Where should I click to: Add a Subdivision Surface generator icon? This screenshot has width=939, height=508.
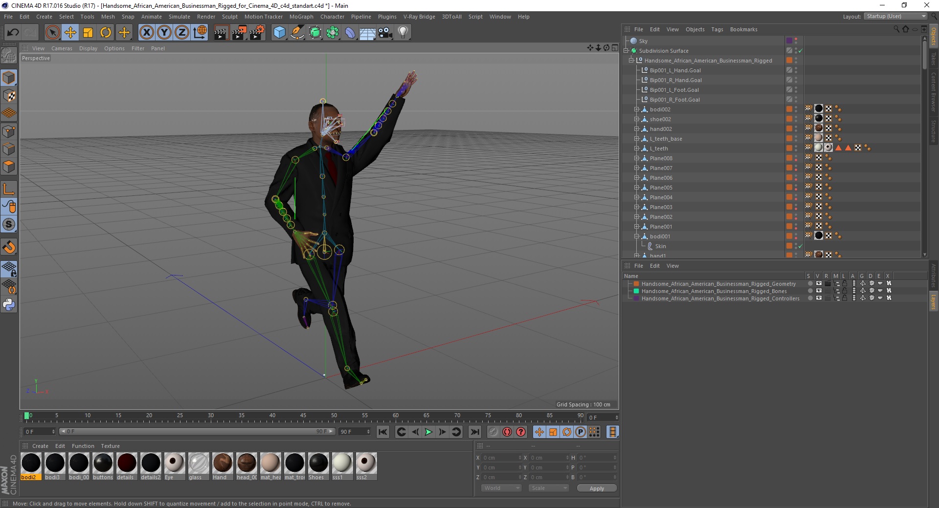[315, 33]
